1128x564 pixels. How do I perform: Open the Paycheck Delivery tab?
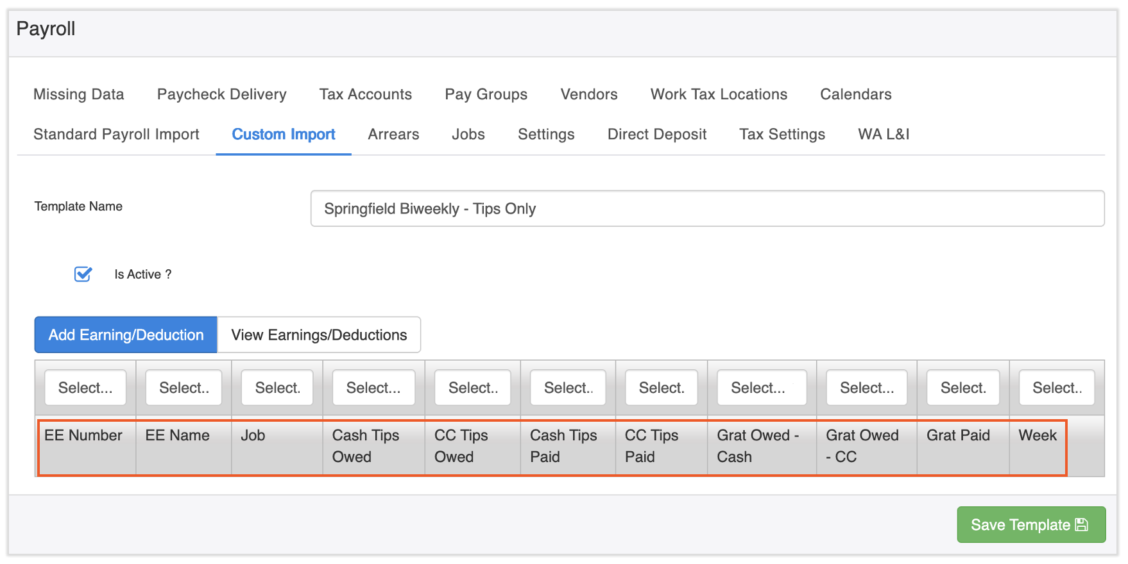(221, 94)
